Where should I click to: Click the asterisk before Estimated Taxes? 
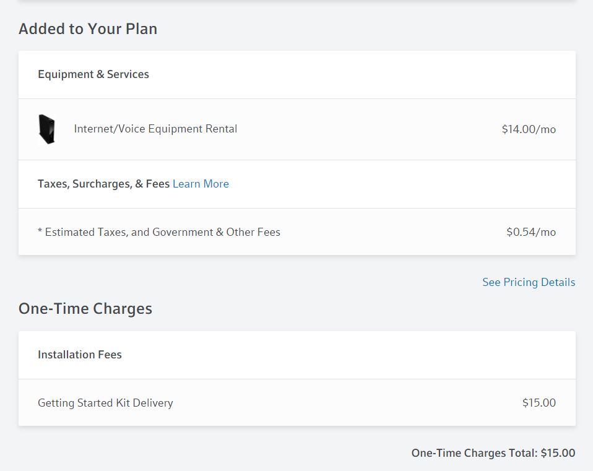point(40,231)
